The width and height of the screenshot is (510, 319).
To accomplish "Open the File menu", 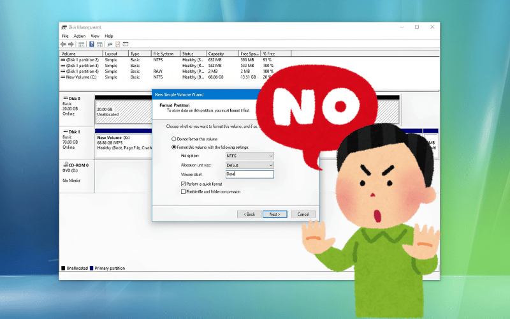I will click(x=65, y=36).
